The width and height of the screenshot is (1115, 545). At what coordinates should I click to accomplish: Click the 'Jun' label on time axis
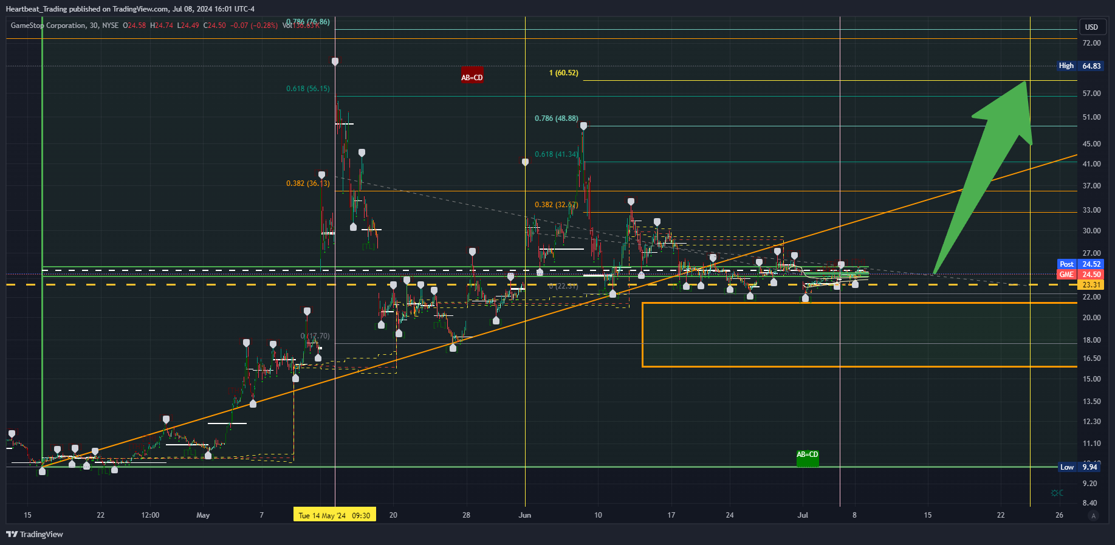tap(525, 515)
